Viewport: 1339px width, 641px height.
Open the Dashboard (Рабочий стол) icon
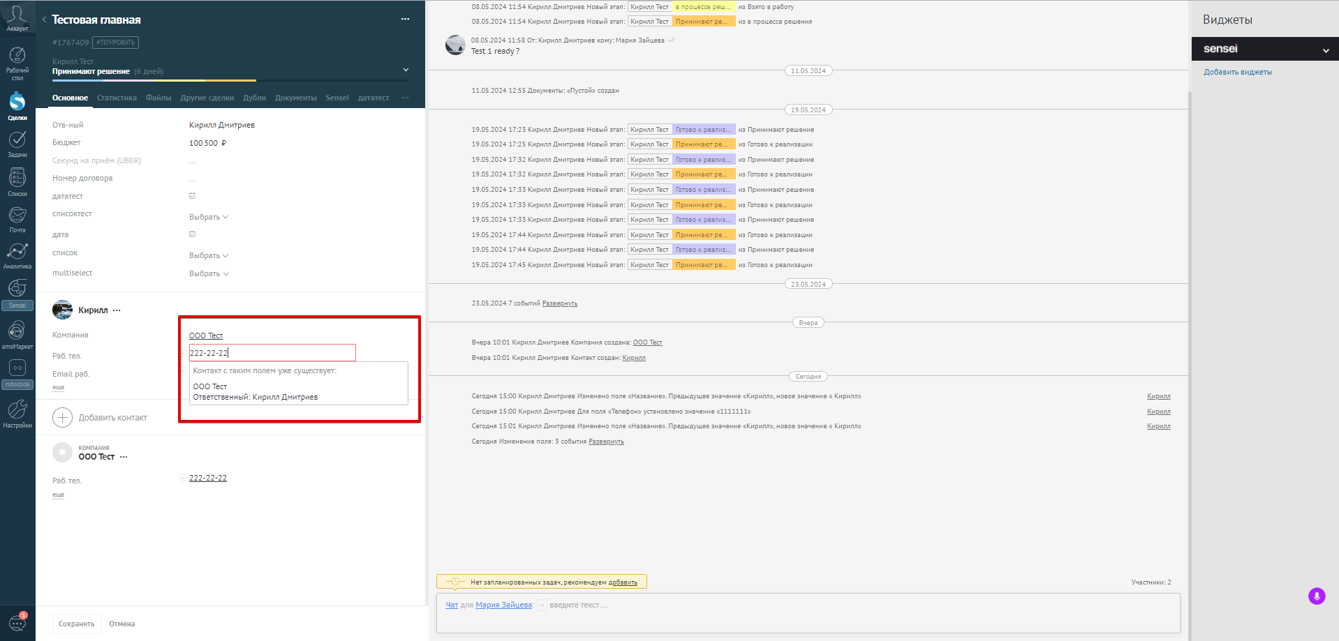tap(17, 56)
